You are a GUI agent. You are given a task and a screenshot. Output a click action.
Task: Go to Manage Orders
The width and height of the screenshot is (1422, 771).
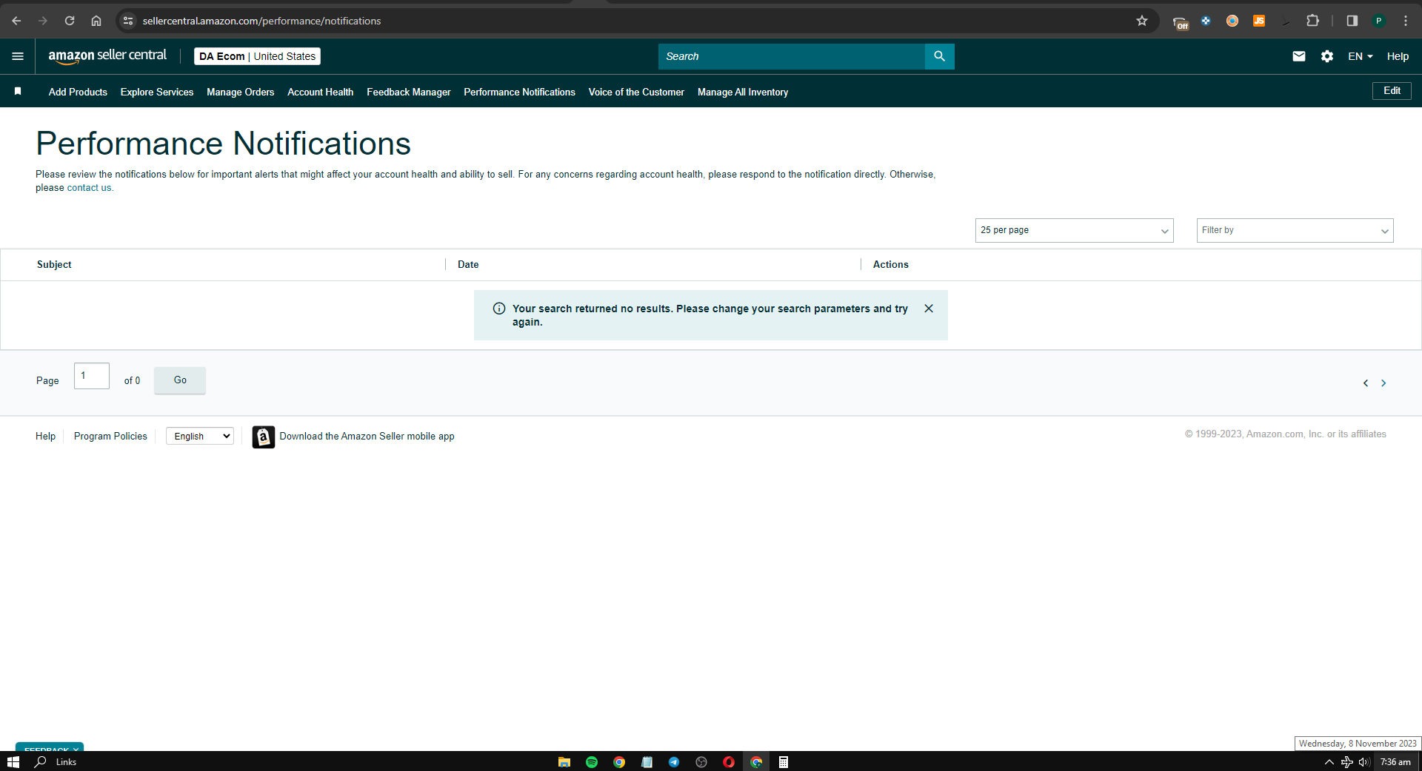click(240, 92)
